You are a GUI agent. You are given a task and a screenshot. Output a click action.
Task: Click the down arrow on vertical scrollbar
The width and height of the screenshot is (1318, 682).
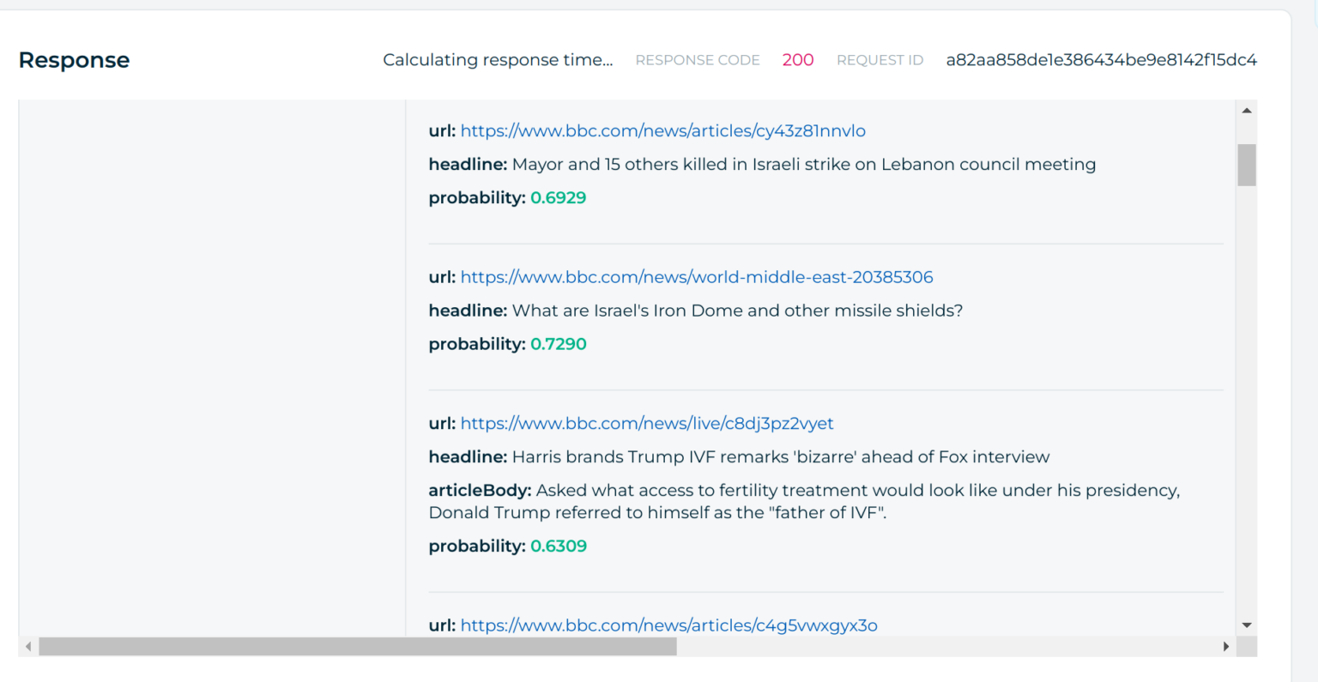point(1245,626)
